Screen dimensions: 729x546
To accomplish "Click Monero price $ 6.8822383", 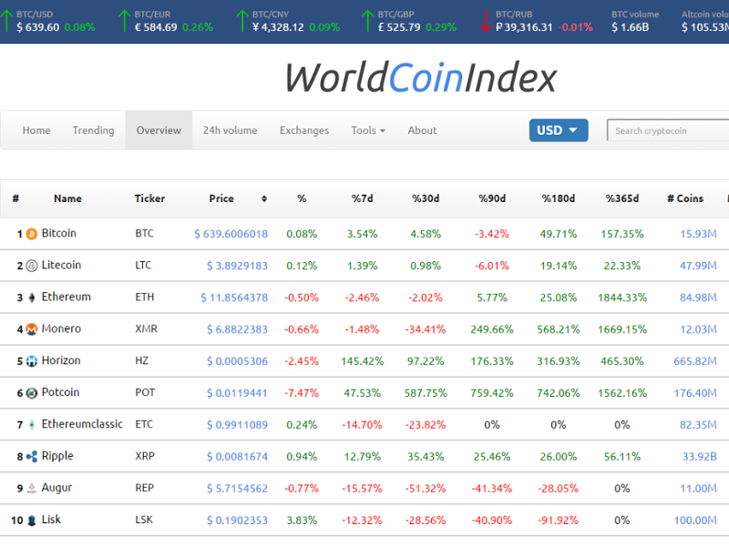I will click(237, 329).
